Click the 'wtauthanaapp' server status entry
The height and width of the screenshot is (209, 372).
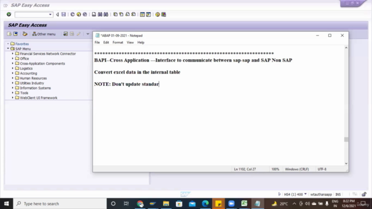(321, 194)
